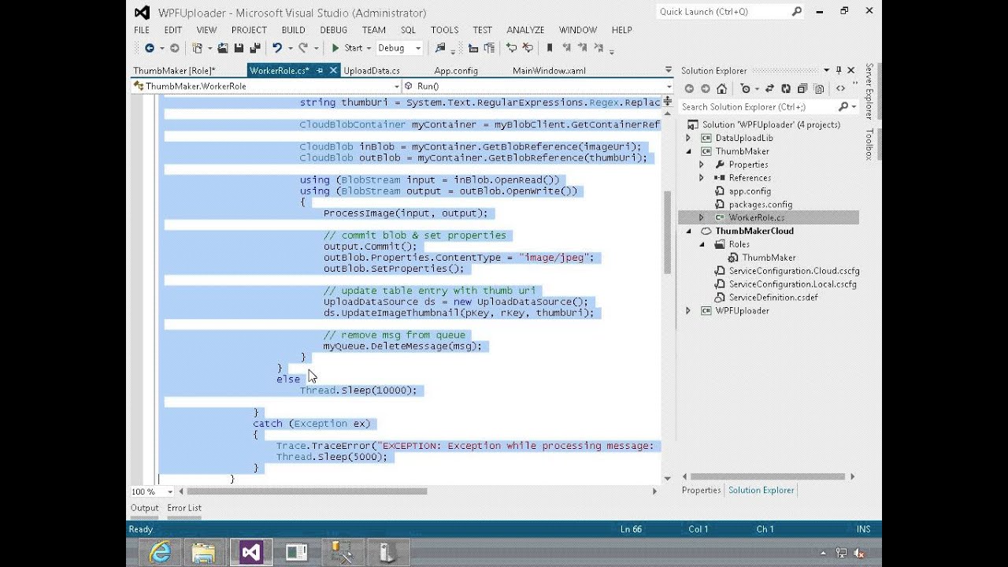Expand the References node
Viewport: 1008px width, 567px height.
tap(702, 178)
